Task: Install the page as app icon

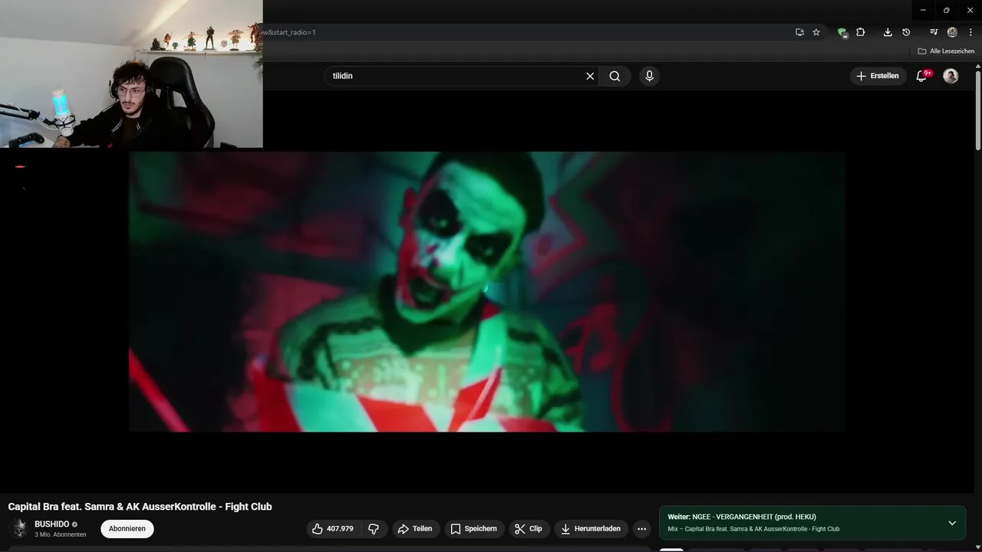Action: pos(799,32)
